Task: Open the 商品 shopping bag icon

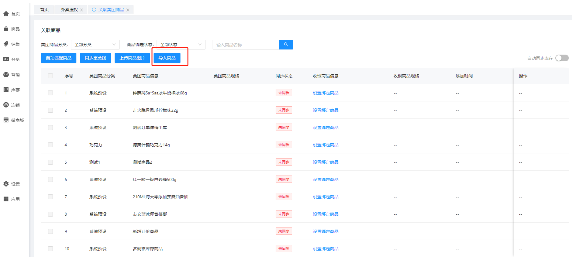Action: (6, 29)
